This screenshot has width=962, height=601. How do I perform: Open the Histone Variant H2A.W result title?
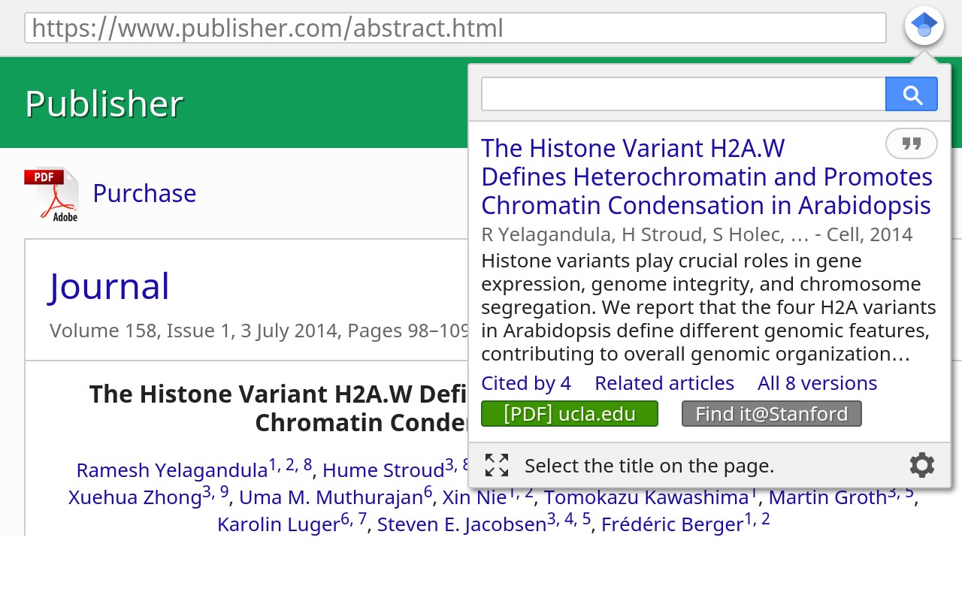point(706,177)
